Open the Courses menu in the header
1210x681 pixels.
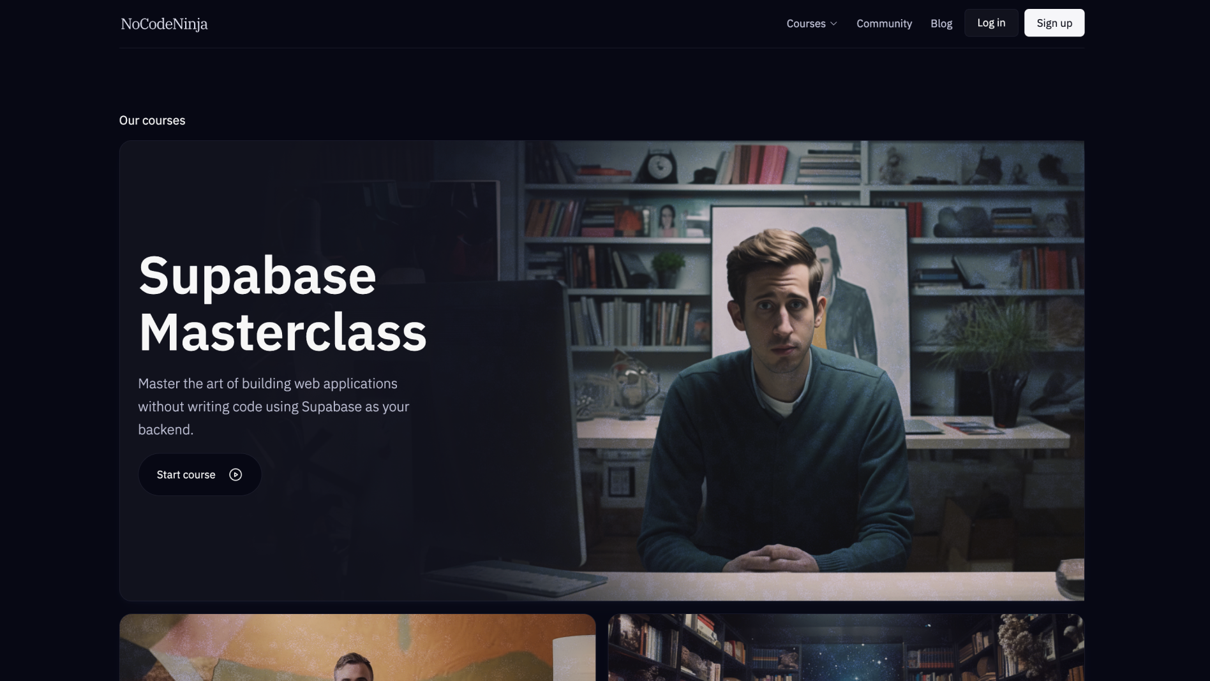coord(805,24)
